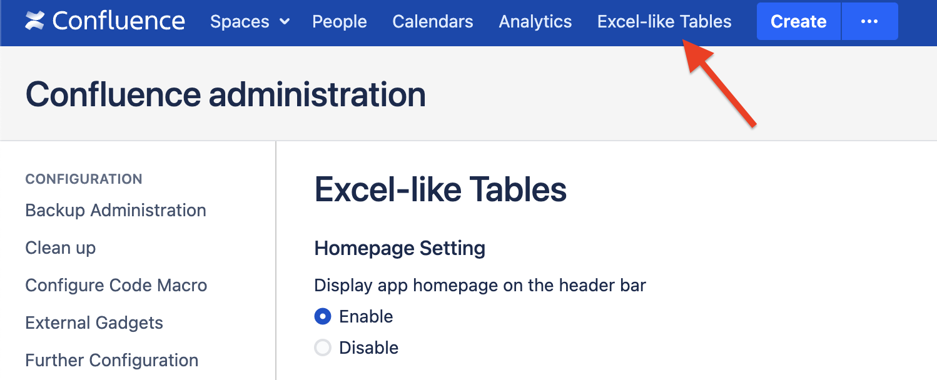Click the Confluence administration page title
This screenshot has width=937, height=380.
(226, 95)
